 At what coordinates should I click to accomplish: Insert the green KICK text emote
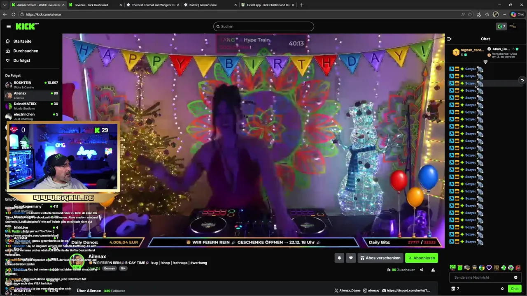(x=453, y=268)
